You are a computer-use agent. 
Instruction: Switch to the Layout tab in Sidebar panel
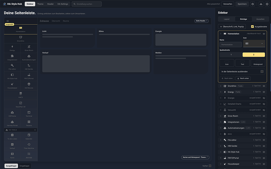point(227,19)
